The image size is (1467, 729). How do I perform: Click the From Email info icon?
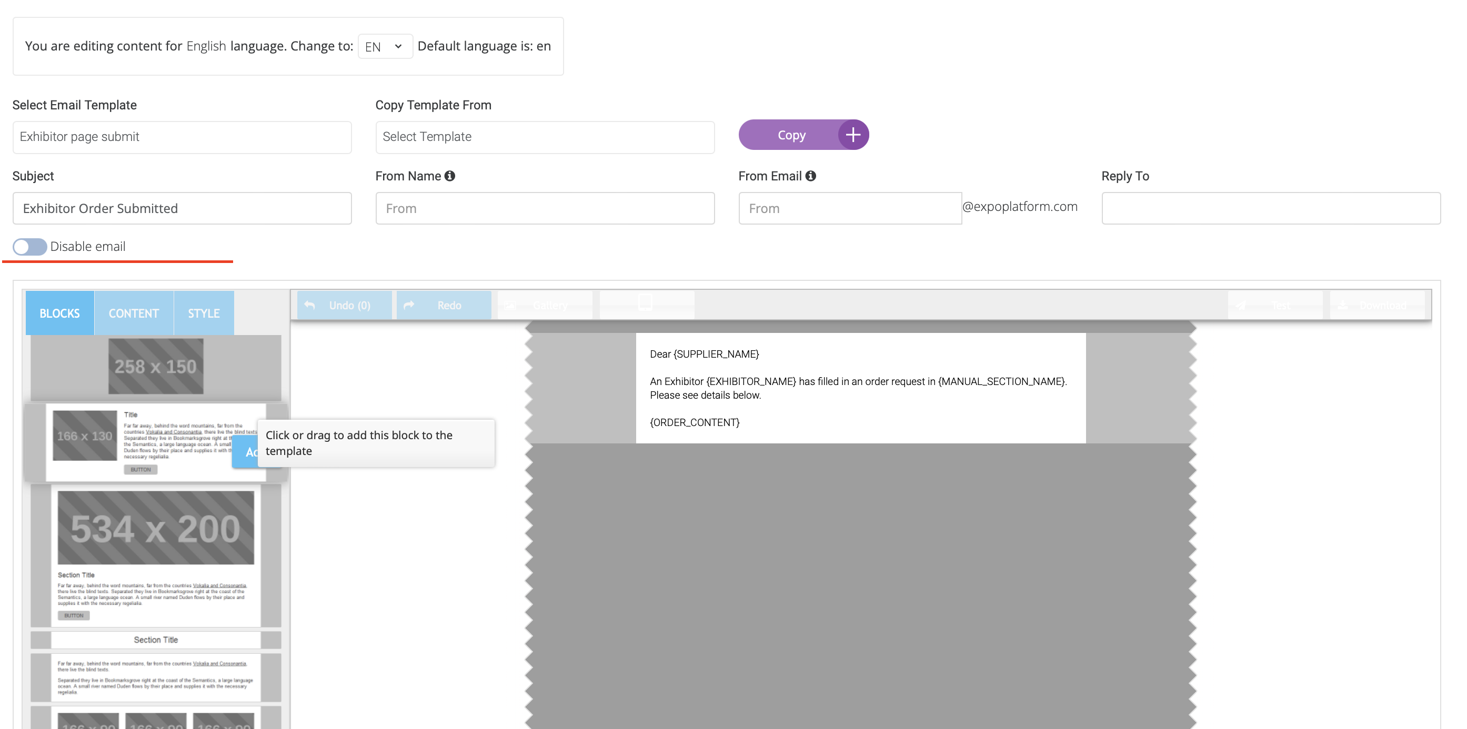coord(810,176)
